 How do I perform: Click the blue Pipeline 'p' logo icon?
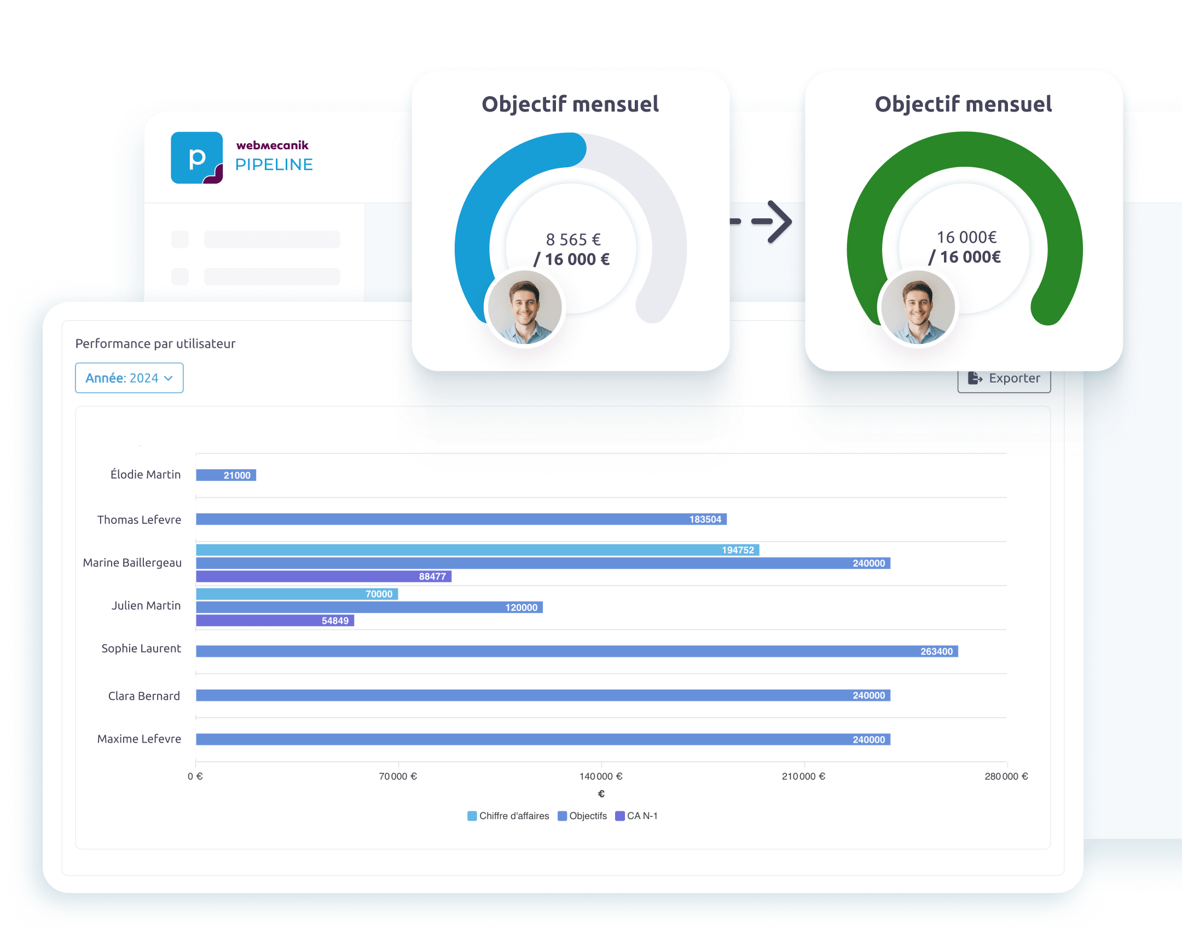point(196,157)
